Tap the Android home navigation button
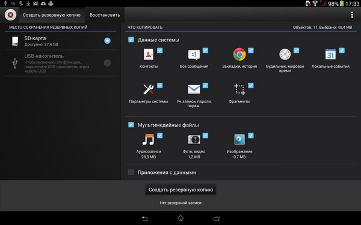The width and height of the screenshot is (361, 225). click(180, 218)
